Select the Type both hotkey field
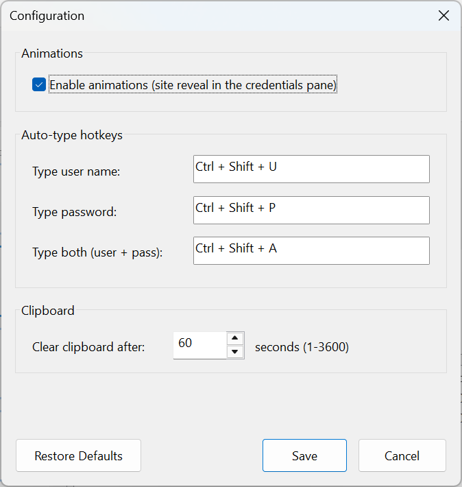 (x=311, y=251)
